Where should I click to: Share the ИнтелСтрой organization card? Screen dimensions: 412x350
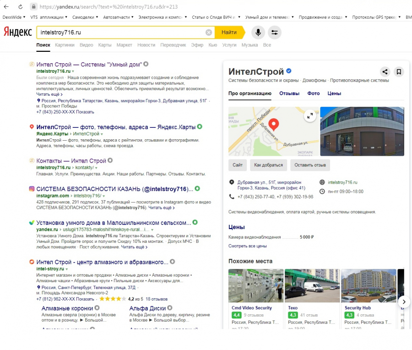tap(385, 71)
